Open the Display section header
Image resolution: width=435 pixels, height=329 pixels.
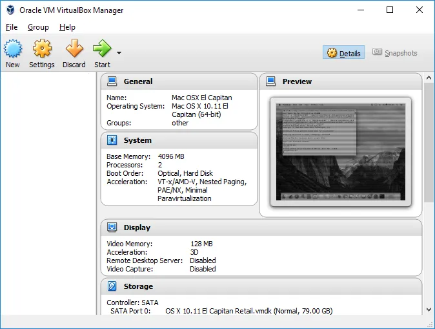click(x=261, y=228)
